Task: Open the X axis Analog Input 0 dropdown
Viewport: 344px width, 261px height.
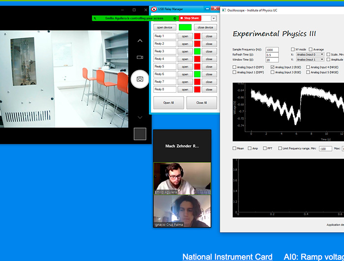Action: pos(310,54)
